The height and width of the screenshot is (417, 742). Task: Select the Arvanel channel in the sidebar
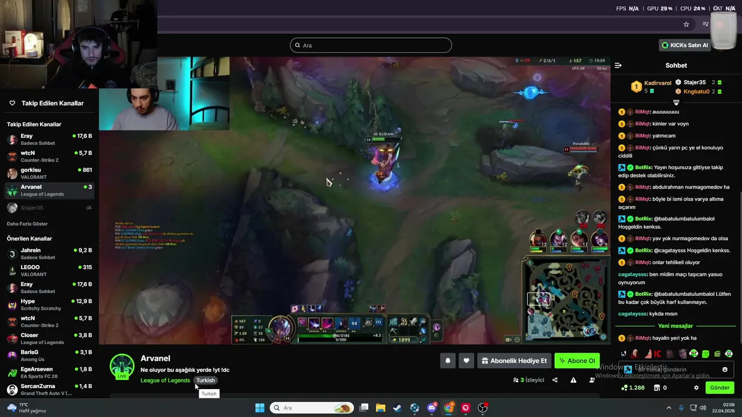point(49,191)
